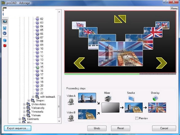The image size is (180, 135).
Task: Expand the Unites-states folder
Action: pos(24,104)
